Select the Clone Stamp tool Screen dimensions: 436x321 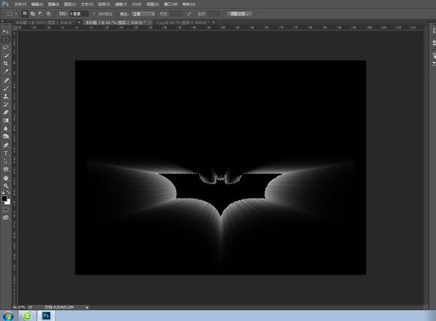5,96
